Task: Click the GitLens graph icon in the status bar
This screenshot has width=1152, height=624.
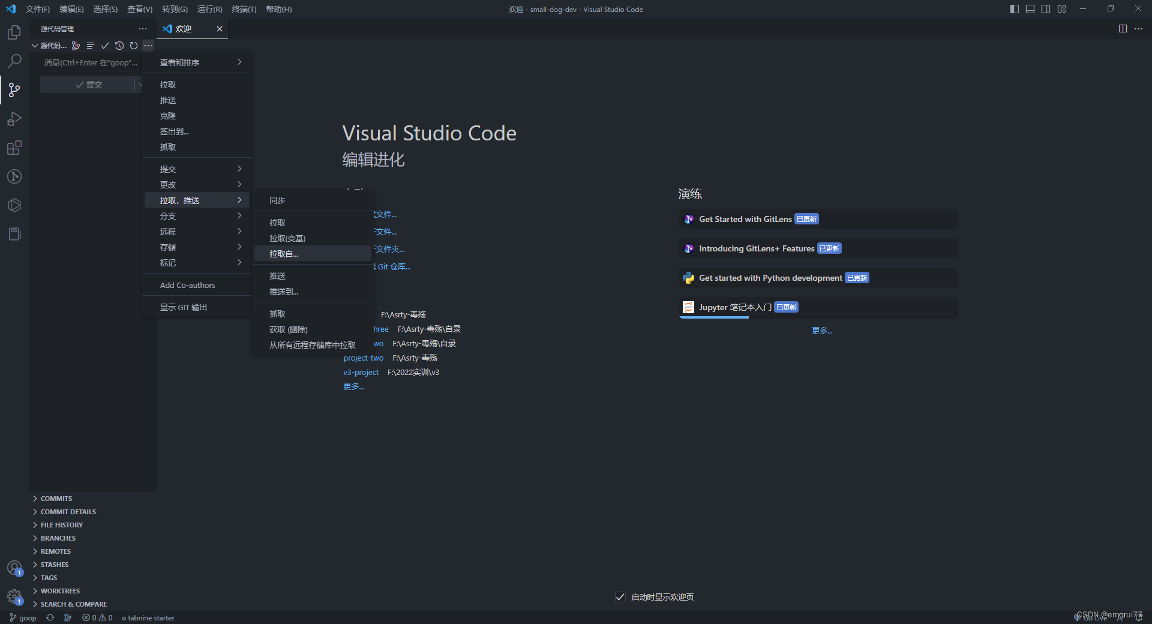Action: pyautogui.click(x=68, y=617)
